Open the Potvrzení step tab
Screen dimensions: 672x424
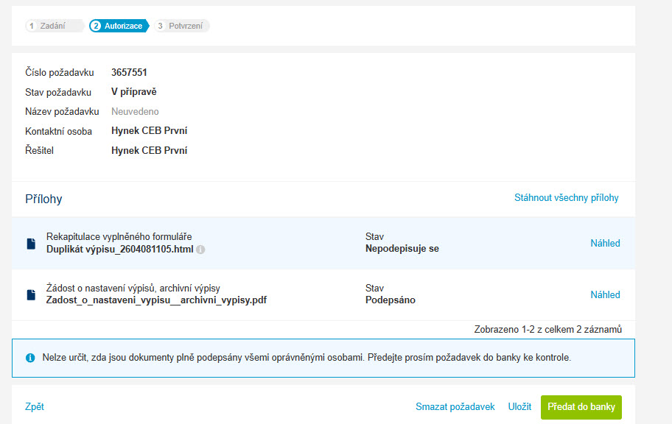point(182,26)
